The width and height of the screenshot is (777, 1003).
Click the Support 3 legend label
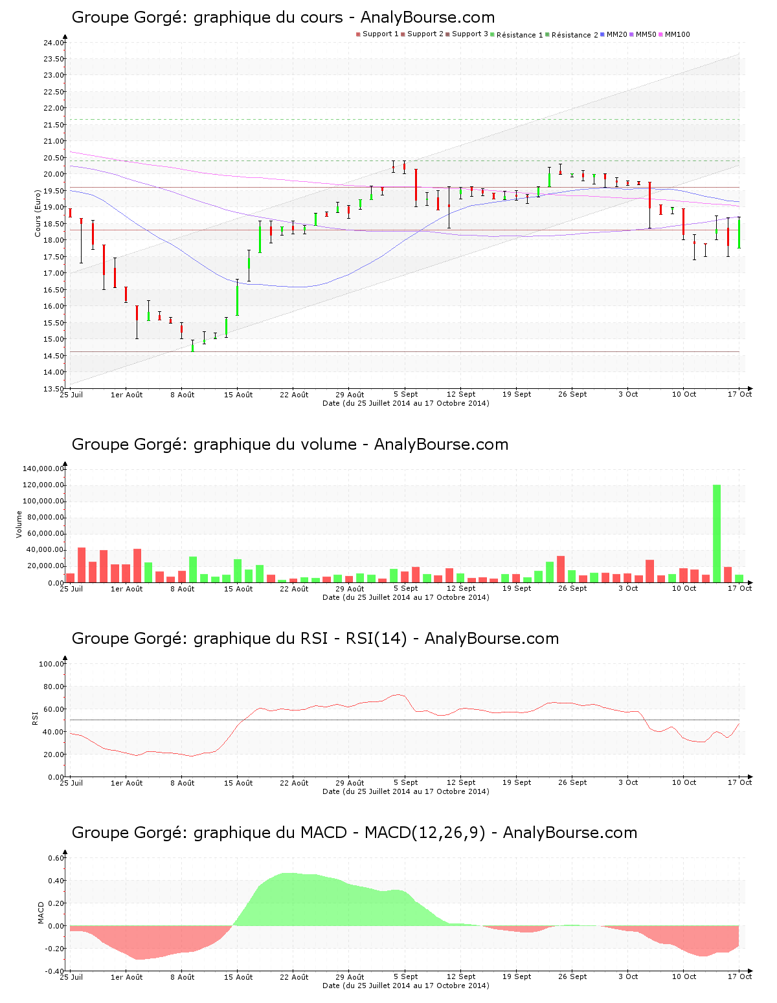tap(469, 34)
